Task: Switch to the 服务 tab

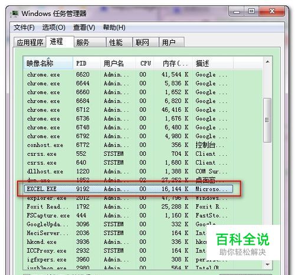Action: (x=90, y=42)
